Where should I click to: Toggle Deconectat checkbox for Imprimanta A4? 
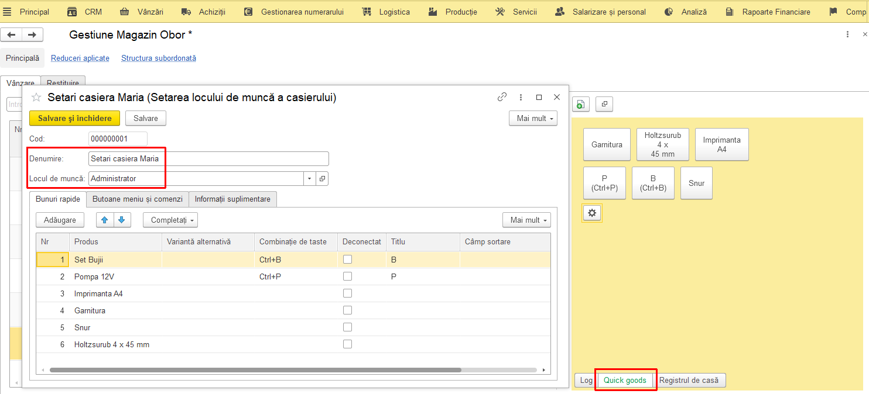click(x=348, y=293)
